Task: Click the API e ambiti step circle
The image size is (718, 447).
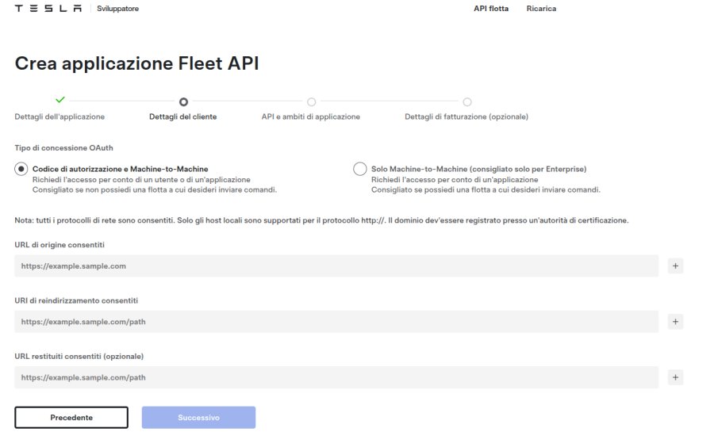Action: (x=311, y=101)
